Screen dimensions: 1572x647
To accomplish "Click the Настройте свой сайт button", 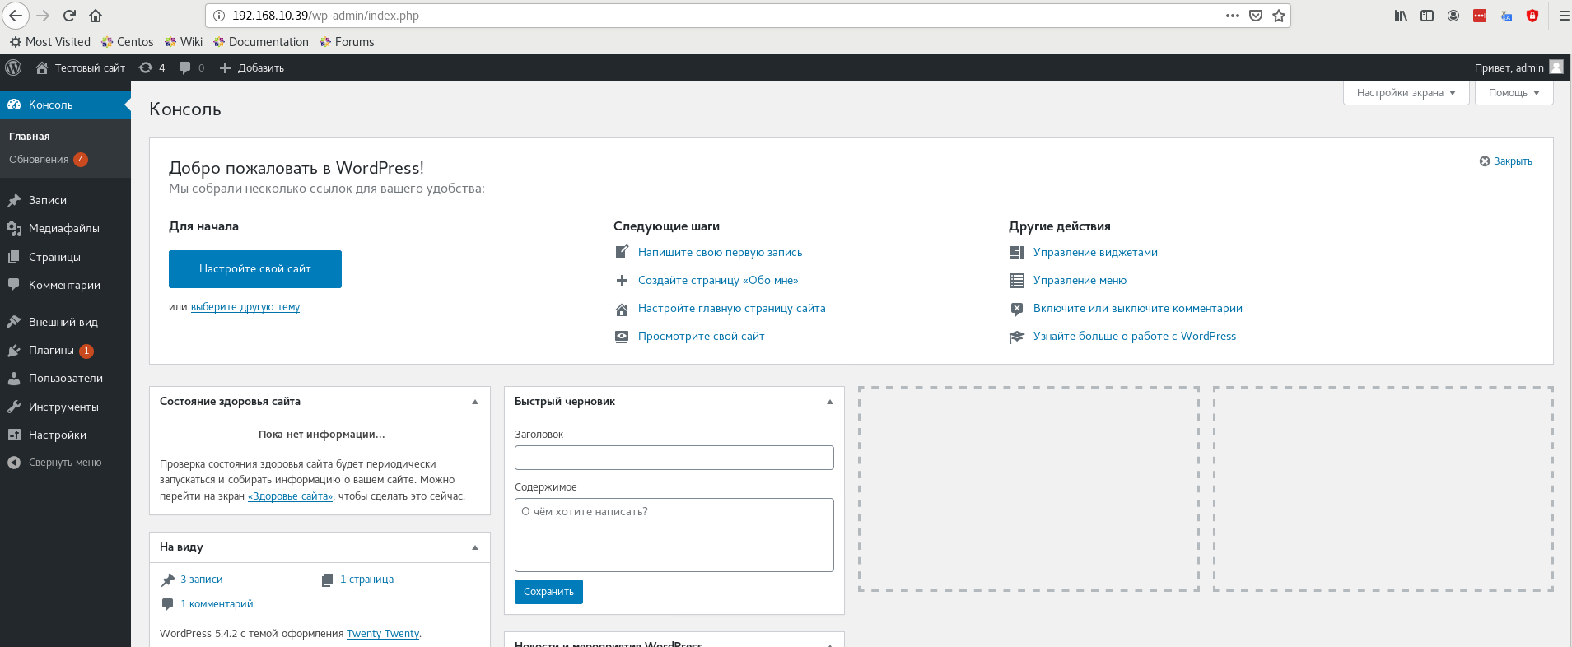I will point(255,269).
